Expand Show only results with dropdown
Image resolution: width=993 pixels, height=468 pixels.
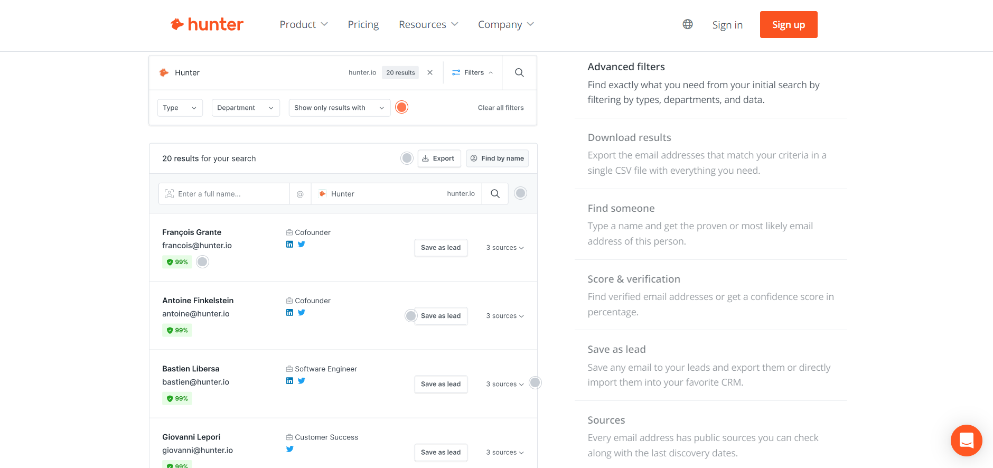[339, 108]
